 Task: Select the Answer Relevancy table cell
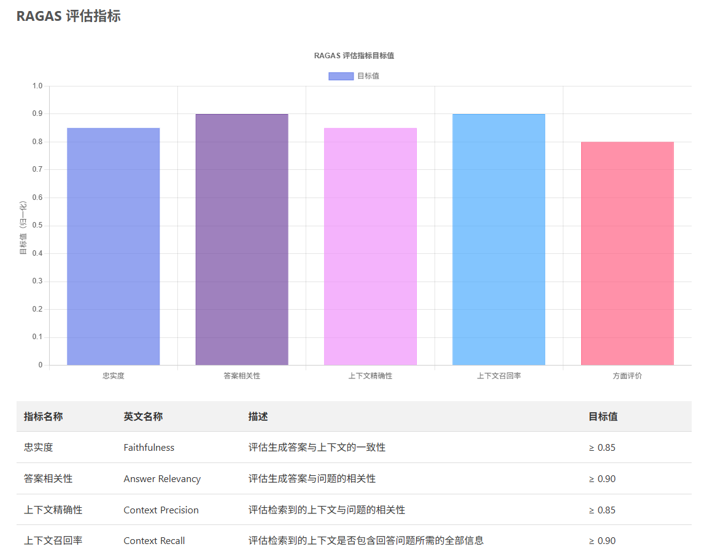[162, 479]
